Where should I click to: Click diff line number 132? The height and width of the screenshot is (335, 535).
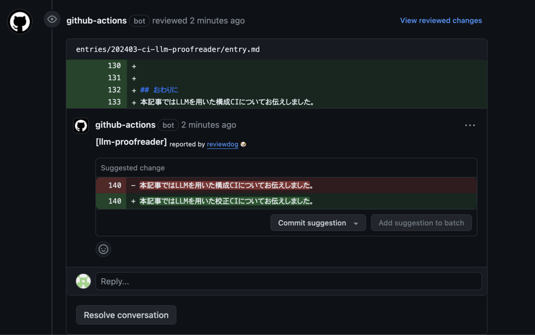[x=114, y=90]
